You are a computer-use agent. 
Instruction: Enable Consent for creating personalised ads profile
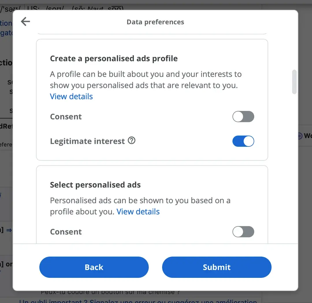(243, 117)
